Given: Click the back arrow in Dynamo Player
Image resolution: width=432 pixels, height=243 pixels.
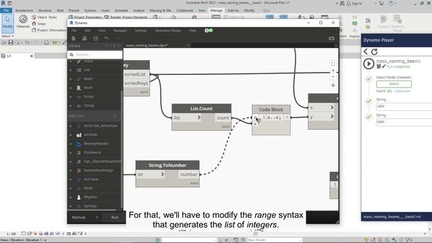Looking at the screenshot, I should click(x=366, y=51).
